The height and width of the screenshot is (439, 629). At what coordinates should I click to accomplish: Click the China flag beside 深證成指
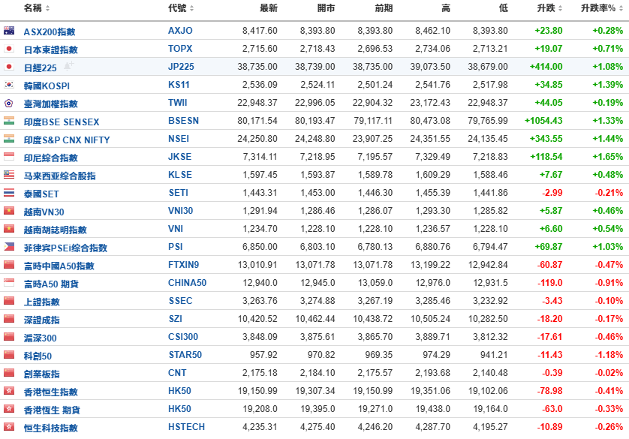9,319
